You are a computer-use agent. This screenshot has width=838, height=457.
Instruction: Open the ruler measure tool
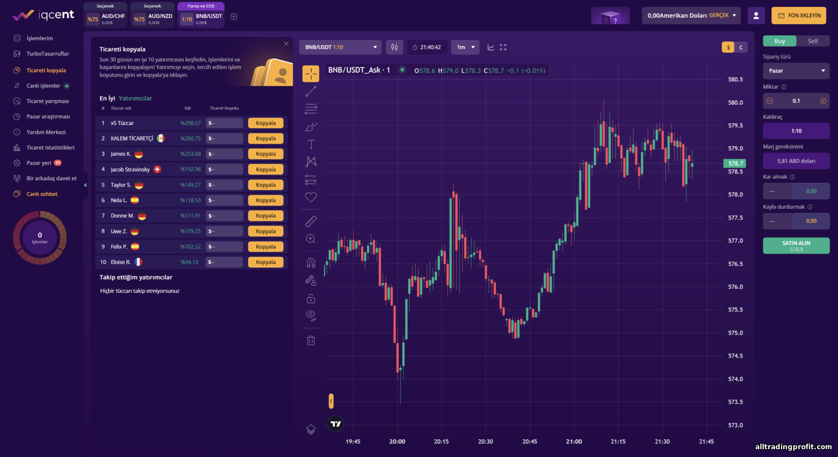(x=311, y=222)
